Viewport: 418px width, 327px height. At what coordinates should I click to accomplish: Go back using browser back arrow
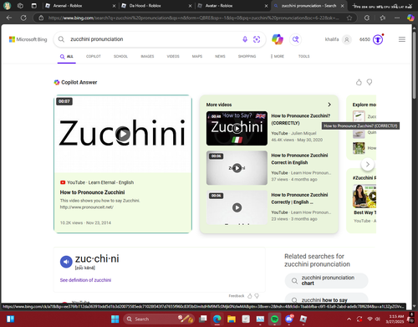coord(9,18)
